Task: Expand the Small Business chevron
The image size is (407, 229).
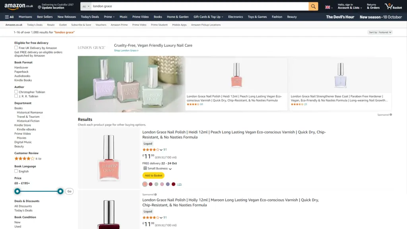Action: [170, 169]
